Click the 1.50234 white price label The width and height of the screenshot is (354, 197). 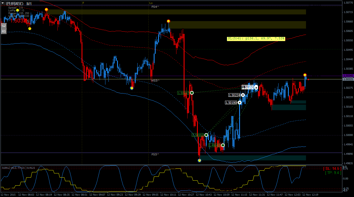pos(234,95)
